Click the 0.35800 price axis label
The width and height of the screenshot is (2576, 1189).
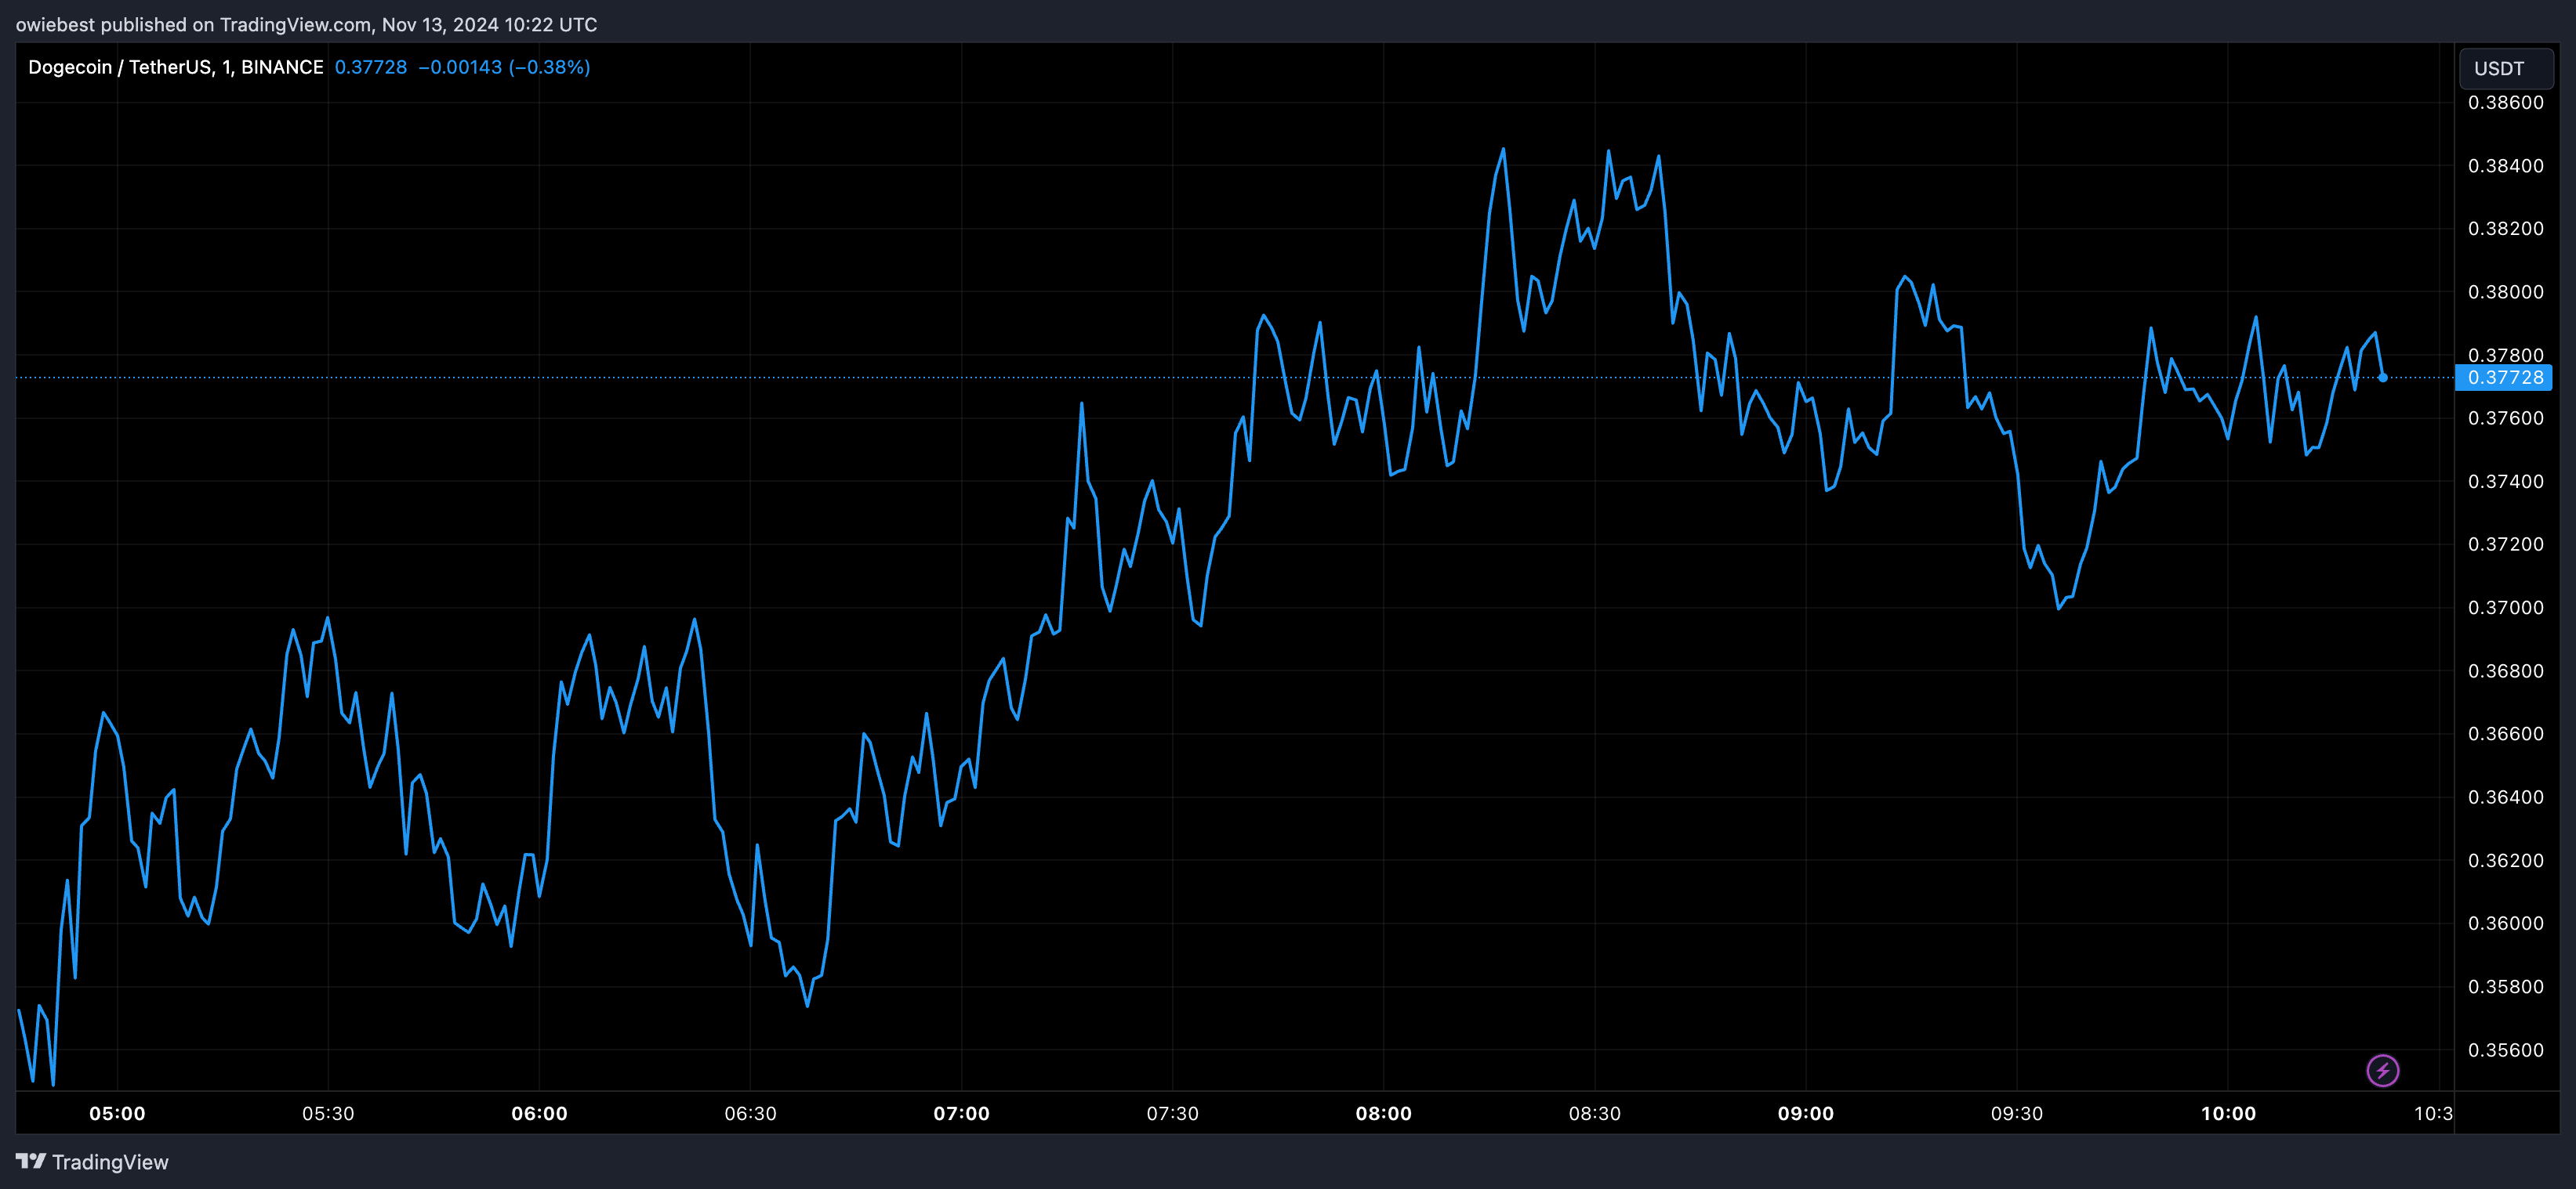(x=2505, y=986)
